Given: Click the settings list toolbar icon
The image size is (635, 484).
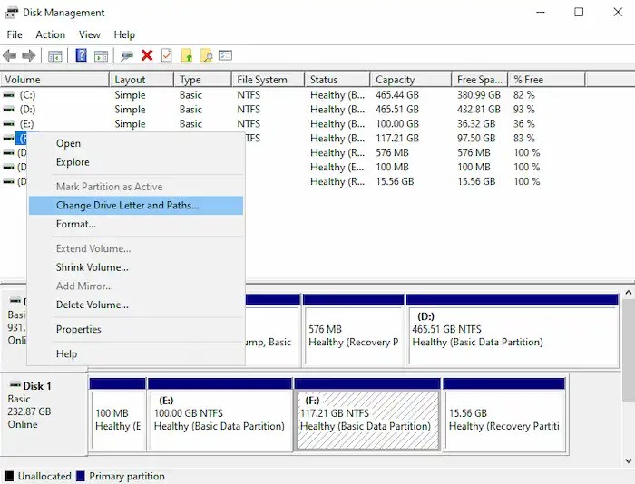Looking at the screenshot, I should click(225, 55).
